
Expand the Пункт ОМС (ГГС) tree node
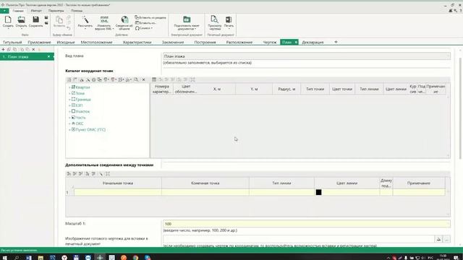(x=69, y=130)
